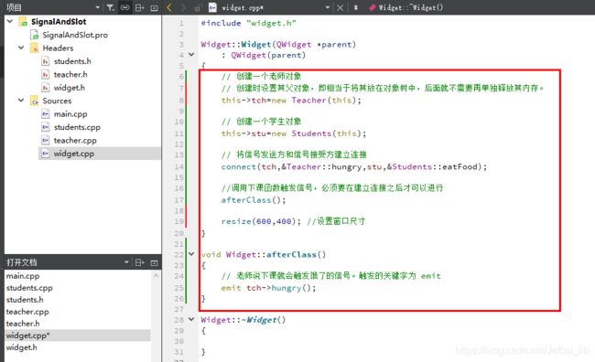The image size is (595, 362).
Task: Open the filter tree options icon
Action: pos(110,7)
